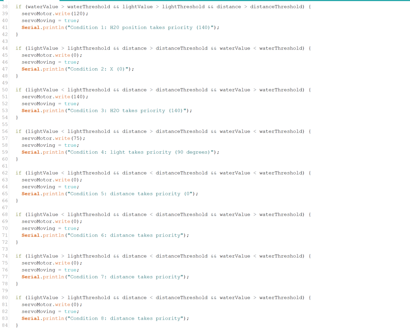Click the servoMotor.write(120); statement
410x328 pixels.
coord(55,14)
